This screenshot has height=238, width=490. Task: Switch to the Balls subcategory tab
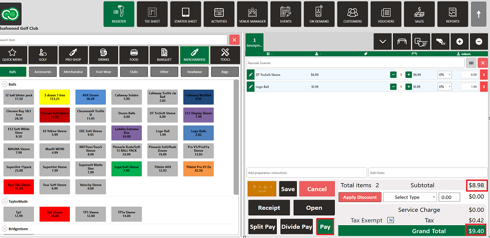[x=13, y=72]
